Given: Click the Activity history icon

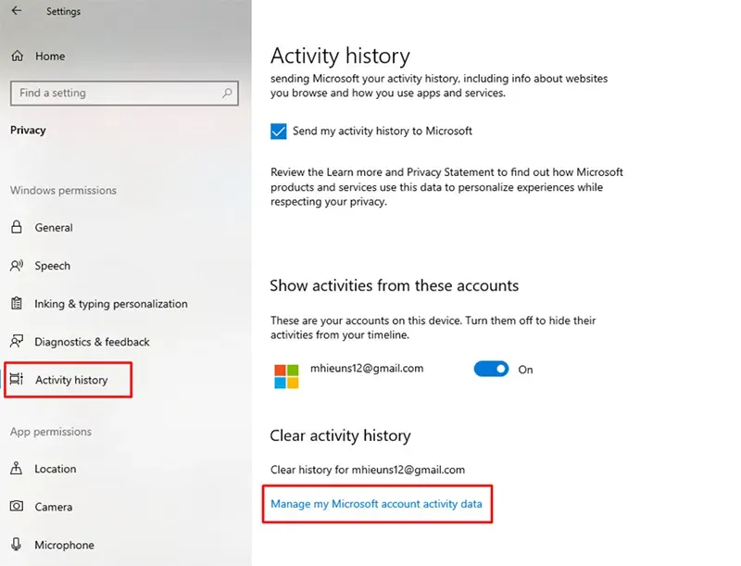Looking at the screenshot, I should click(17, 380).
